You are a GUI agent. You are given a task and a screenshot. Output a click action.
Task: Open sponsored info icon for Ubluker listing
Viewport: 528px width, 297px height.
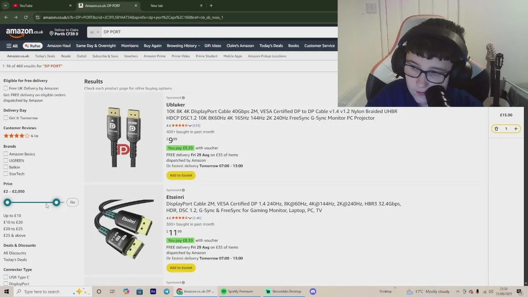point(183,98)
